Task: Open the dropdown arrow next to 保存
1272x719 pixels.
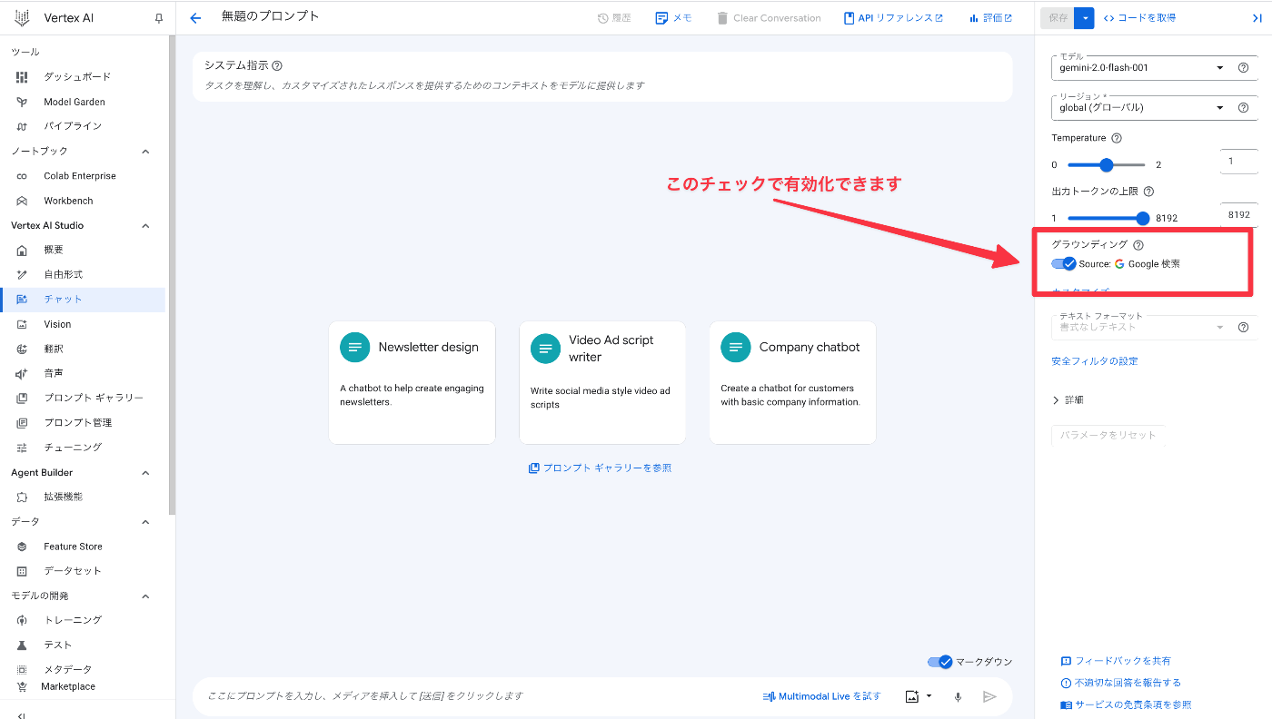Action: pyautogui.click(x=1084, y=17)
